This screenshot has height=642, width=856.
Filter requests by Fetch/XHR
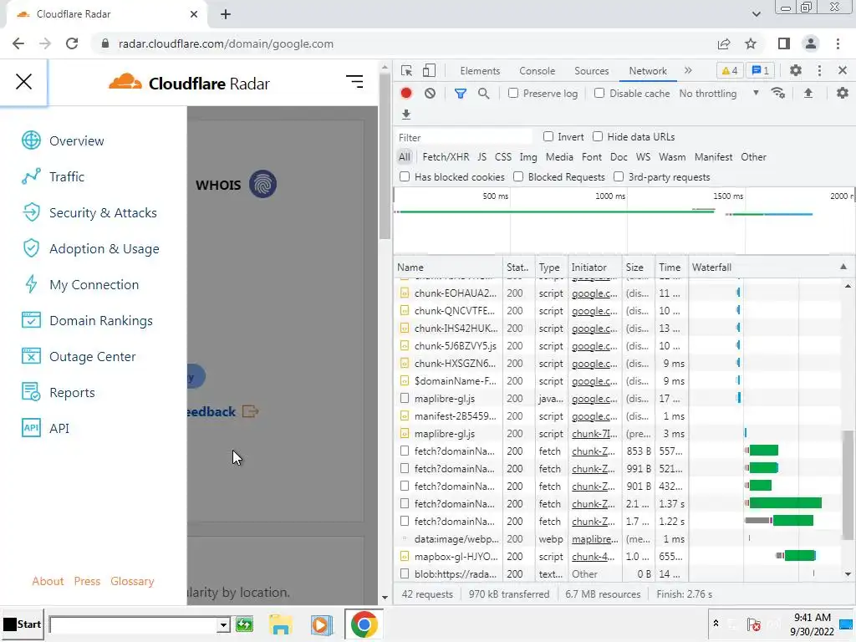point(446,157)
